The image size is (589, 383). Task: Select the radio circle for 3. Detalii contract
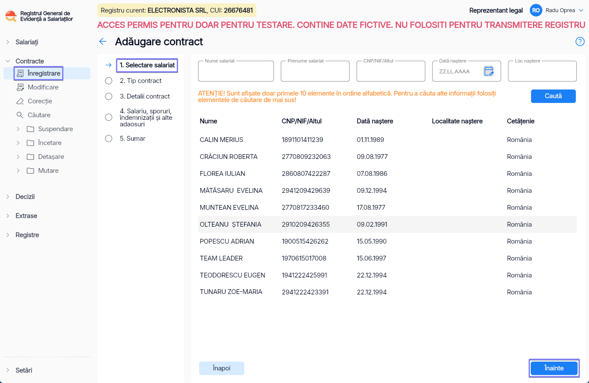click(109, 96)
